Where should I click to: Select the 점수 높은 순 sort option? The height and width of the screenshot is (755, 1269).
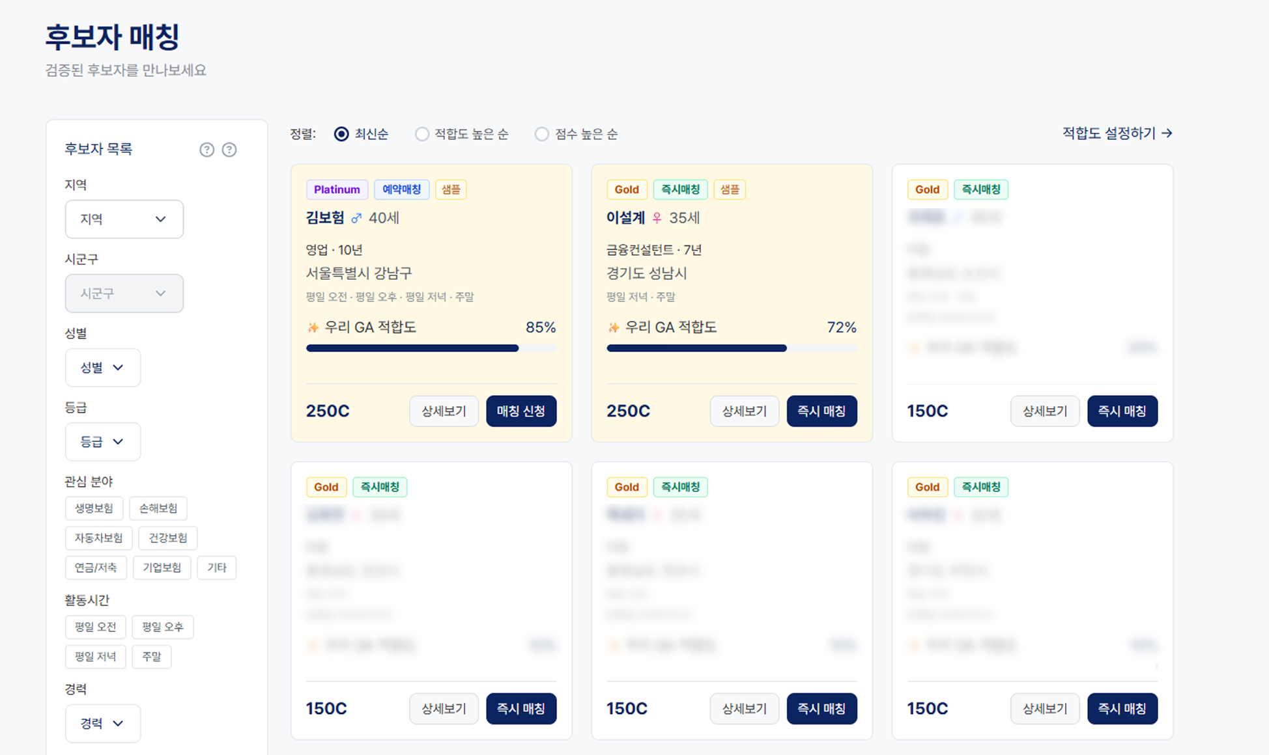pos(541,133)
